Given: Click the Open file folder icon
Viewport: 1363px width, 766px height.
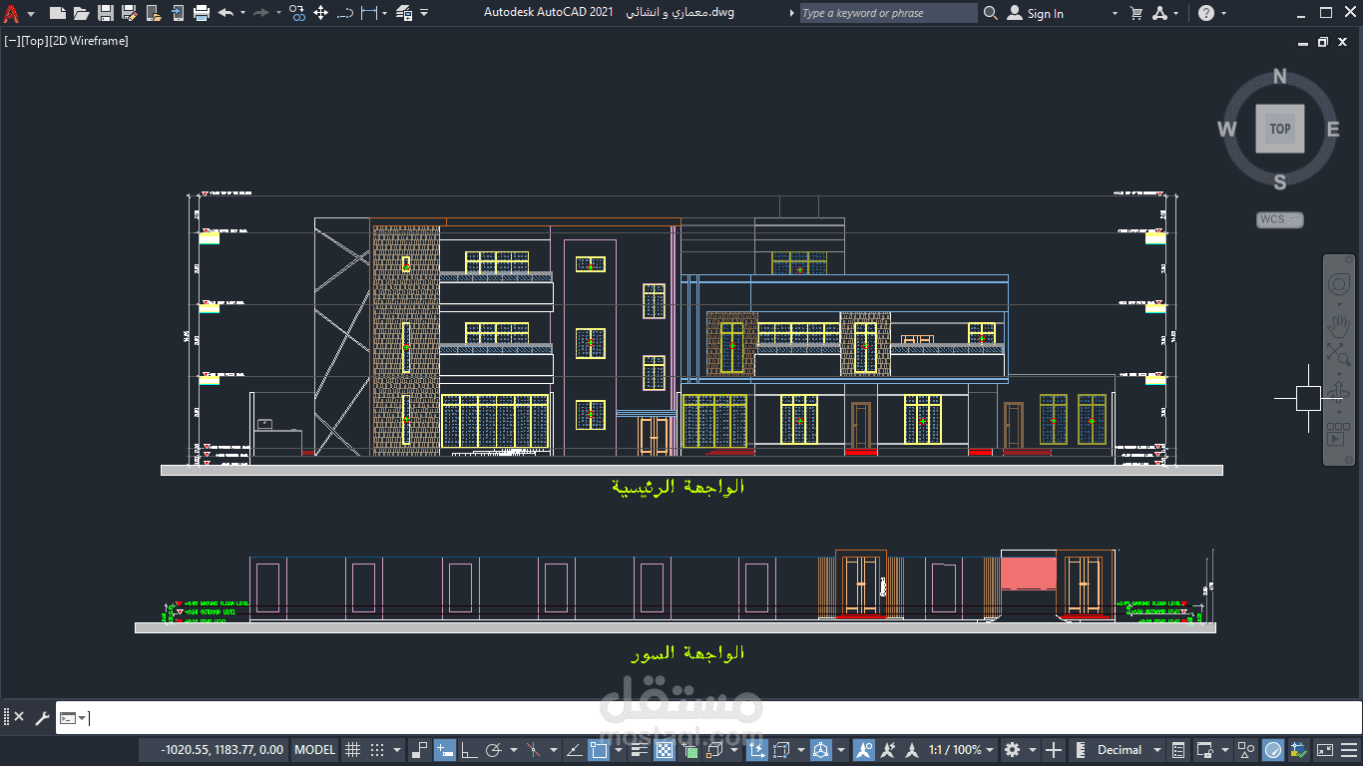Looking at the screenshot, I should 82,14.
